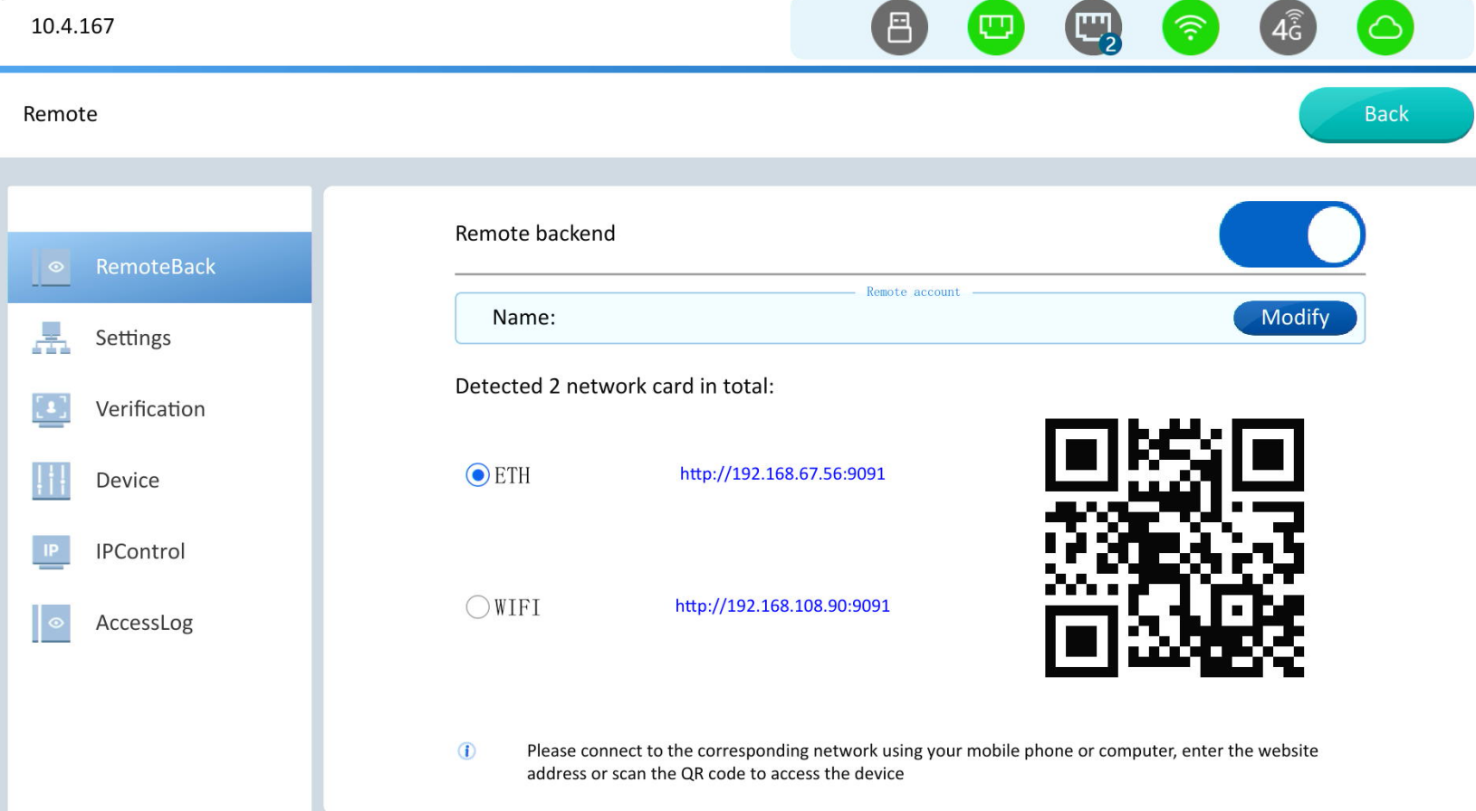This screenshot has height=811, width=1476.
Task: Click the Verification face icon in sidebar
Action: click(x=51, y=409)
